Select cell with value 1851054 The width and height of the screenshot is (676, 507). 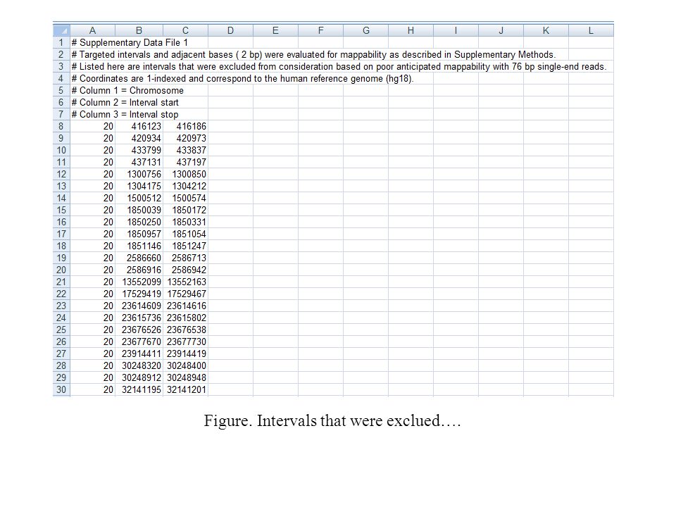pyautogui.click(x=185, y=234)
